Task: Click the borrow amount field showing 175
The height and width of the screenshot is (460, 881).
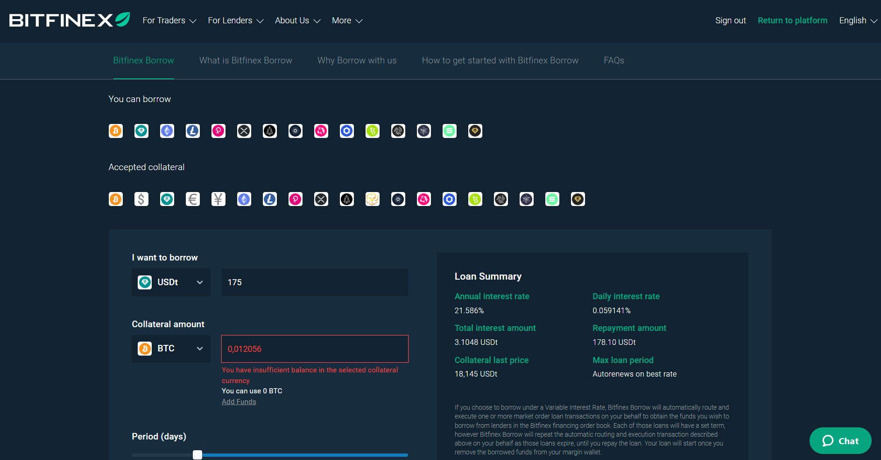Action: 315,282
